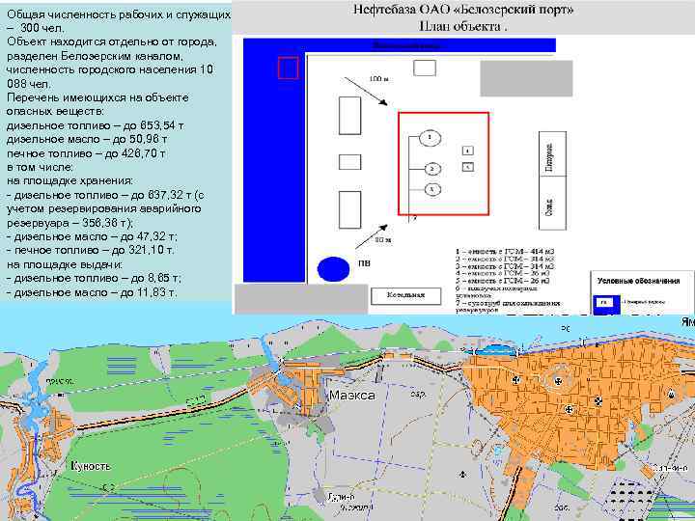Click '- печное топливо – до 321,10 т.'
Screen dimensions: 695x521
pyautogui.click(x=91, y=251)
